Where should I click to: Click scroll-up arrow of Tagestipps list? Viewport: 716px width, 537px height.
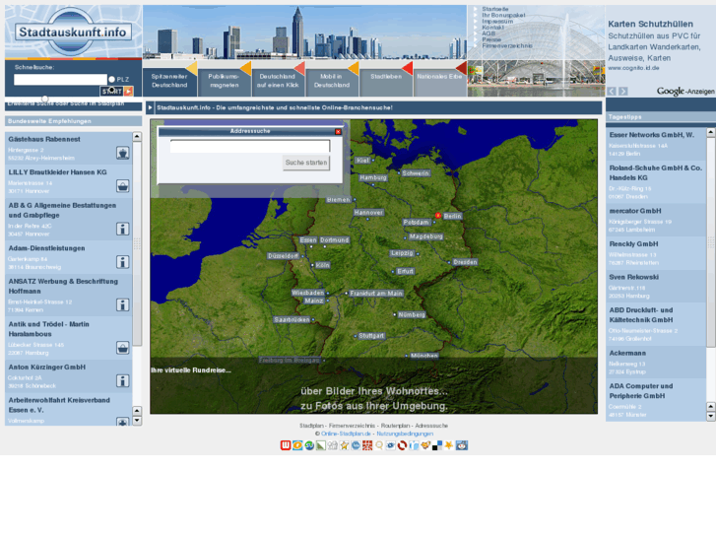point(710,133)
